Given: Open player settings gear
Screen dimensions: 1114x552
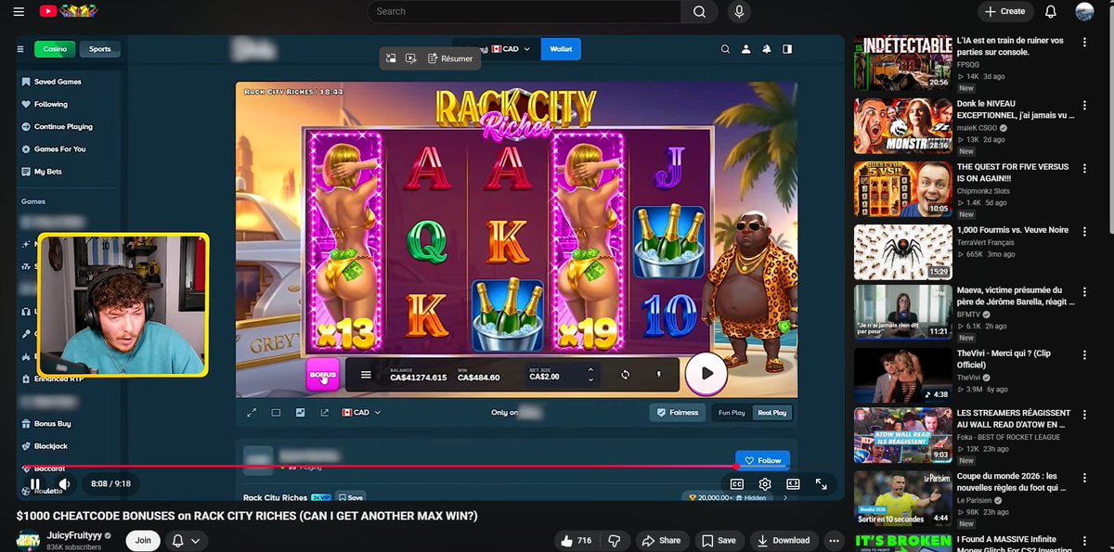Looking at the screenshot, I should tap(765, 484).
